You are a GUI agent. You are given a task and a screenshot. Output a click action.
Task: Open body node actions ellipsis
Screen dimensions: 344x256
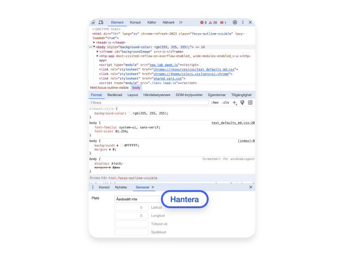click(x=90, y=47)
